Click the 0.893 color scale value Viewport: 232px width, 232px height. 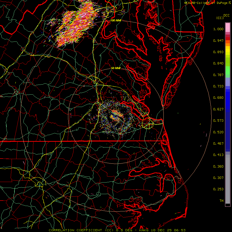[218, 52]
